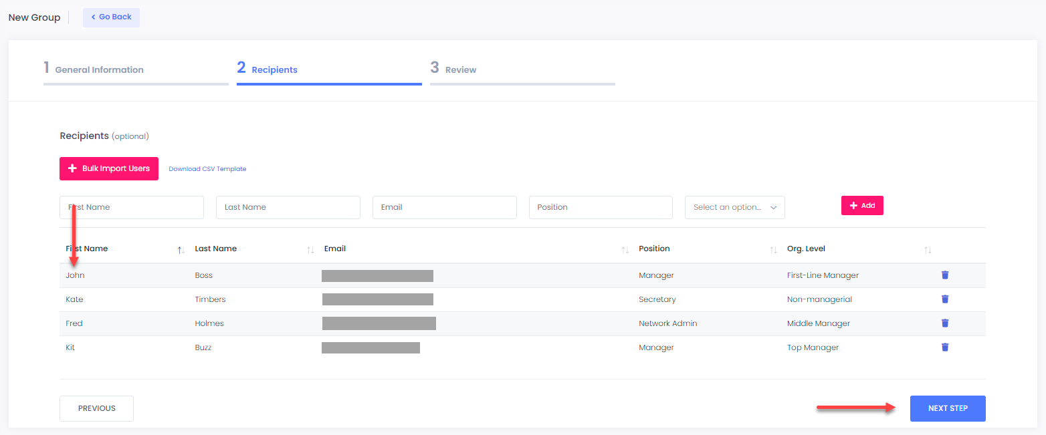Open Download CSV Template link
The width and height of the screenshot is (1046, 435).
pyautogui.click(x=207, y=169)
